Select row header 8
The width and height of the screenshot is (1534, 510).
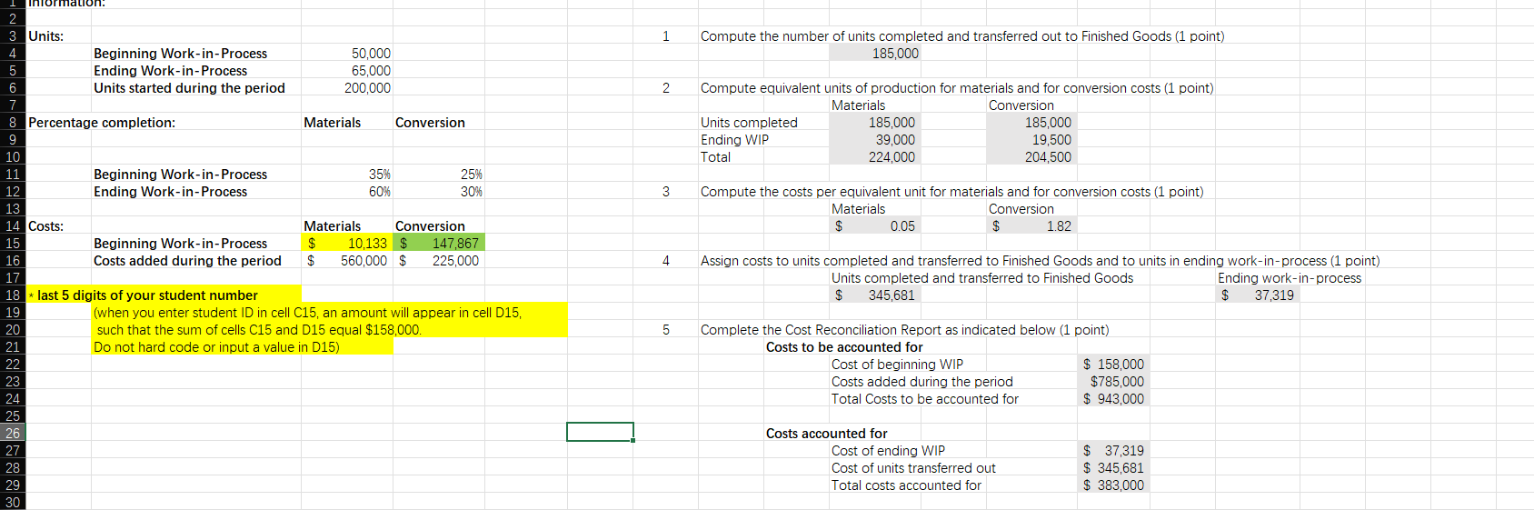click(13, 123)
